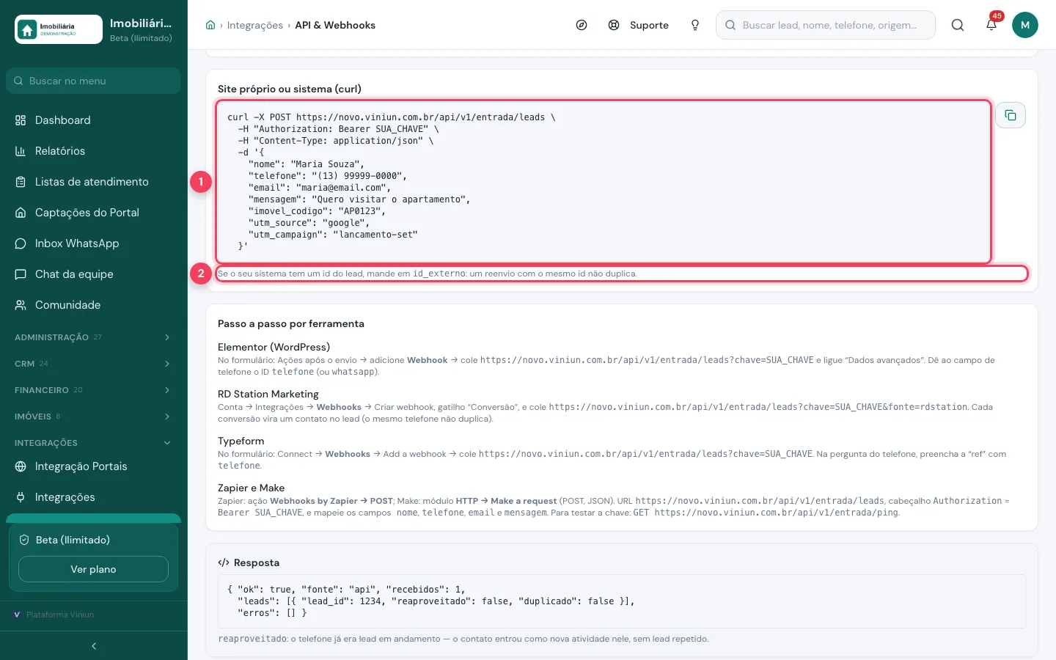Open Comunidade in the sidebar
The height and width of the screenshot is (660, 1056).
click(x=93, y=305)
